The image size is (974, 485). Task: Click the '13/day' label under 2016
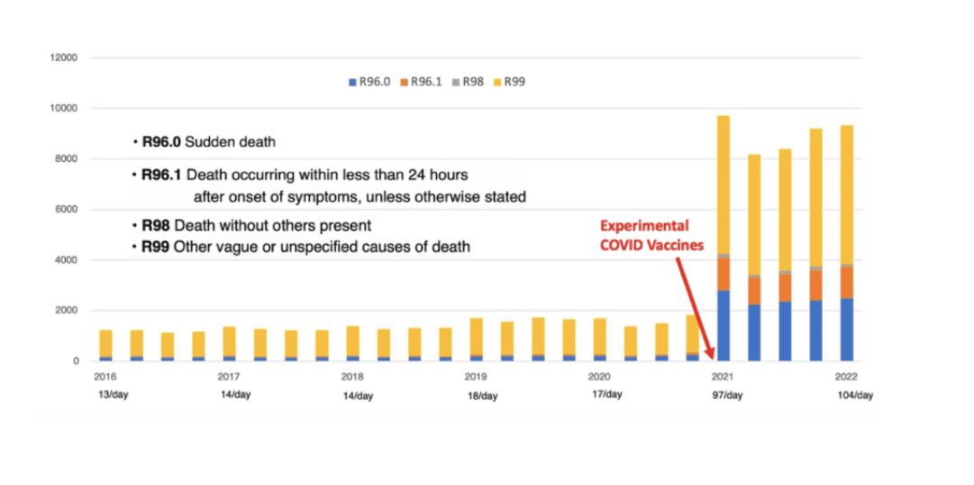[113, 395]
